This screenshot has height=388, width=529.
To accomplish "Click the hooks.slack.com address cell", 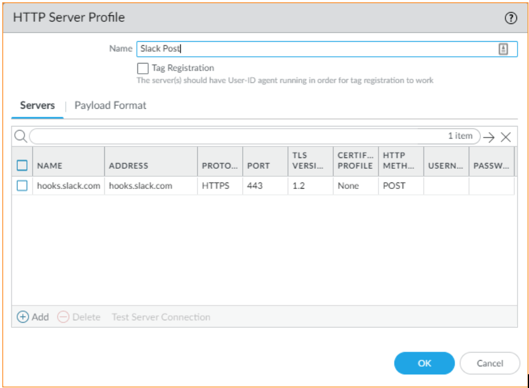I will coord(151,186).
